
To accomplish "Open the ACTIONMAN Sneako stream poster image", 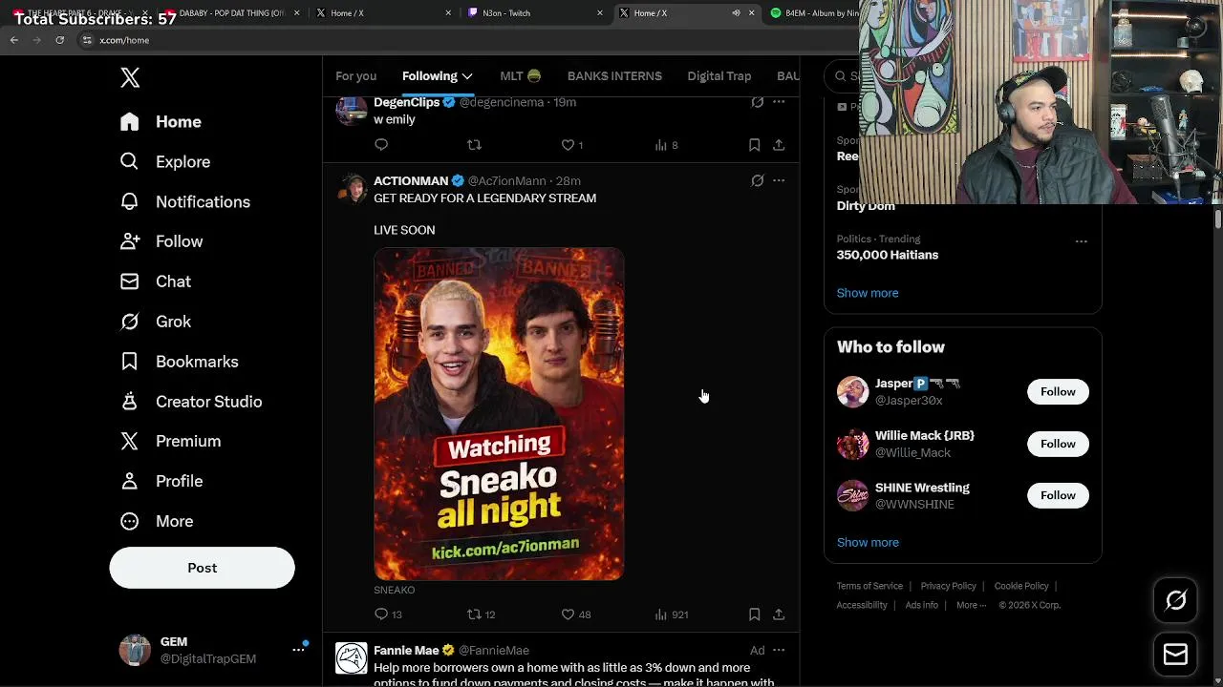I will point(499,414).
